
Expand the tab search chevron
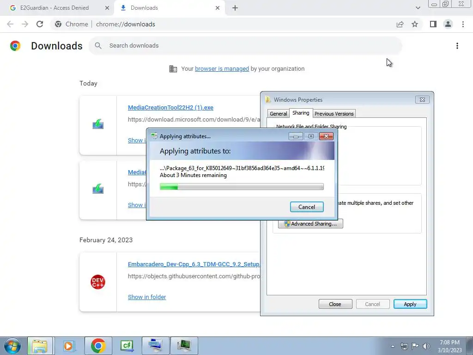(x=418, y=8)
